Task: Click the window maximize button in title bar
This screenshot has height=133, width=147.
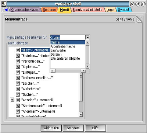Action: tap(143, 4)
